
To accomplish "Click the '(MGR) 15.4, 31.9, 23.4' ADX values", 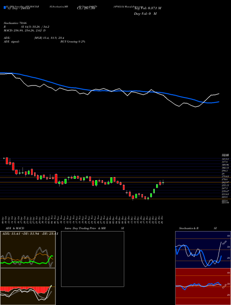I will (49, 38).
